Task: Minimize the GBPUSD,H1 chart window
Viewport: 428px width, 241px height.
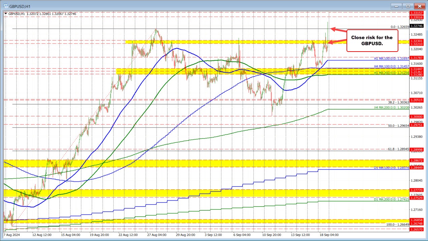Action: [397, 6]
